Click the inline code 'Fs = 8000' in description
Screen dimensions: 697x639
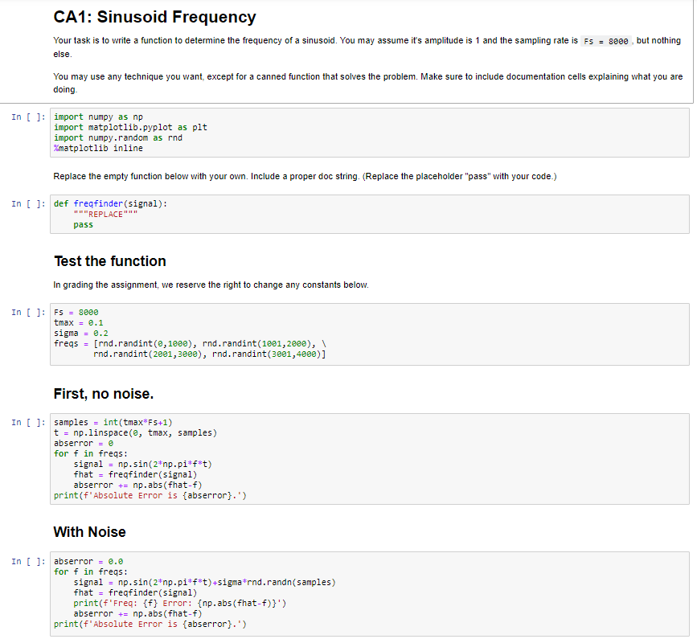tap(606, 41)
